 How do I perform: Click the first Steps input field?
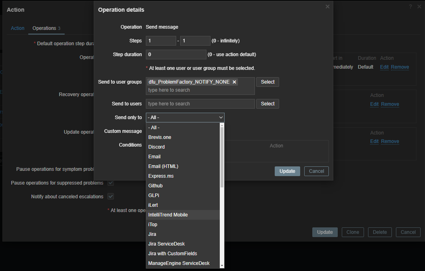click(x=160, y=40)
